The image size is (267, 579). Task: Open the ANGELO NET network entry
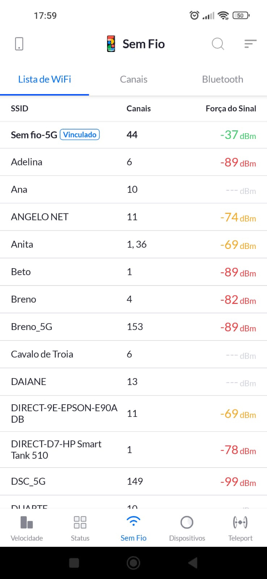[40, 217]
